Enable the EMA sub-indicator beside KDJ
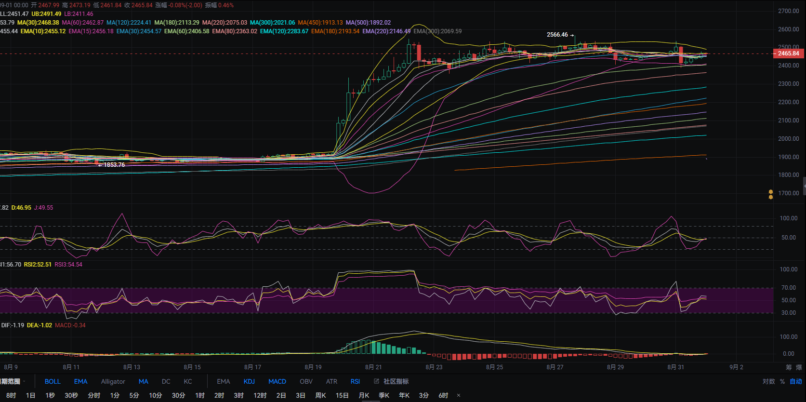This screenshot has height=402, width=806. [224, 381]
